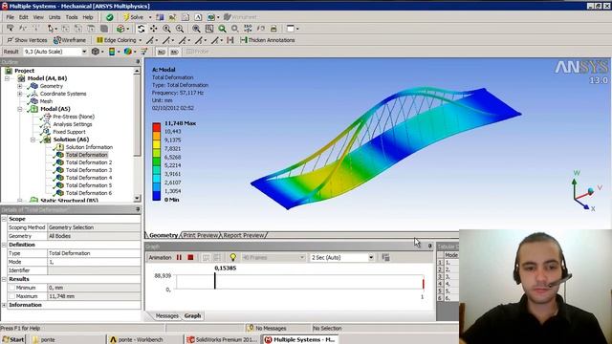The height and width of the screenshot is (344, 612).
Task: Select the Fixed Support tree item
Action: 69,132
